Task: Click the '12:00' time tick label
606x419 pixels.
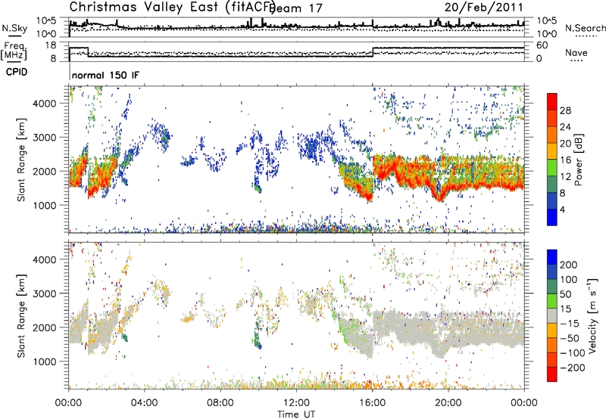Action: click(x=296, y=403)
